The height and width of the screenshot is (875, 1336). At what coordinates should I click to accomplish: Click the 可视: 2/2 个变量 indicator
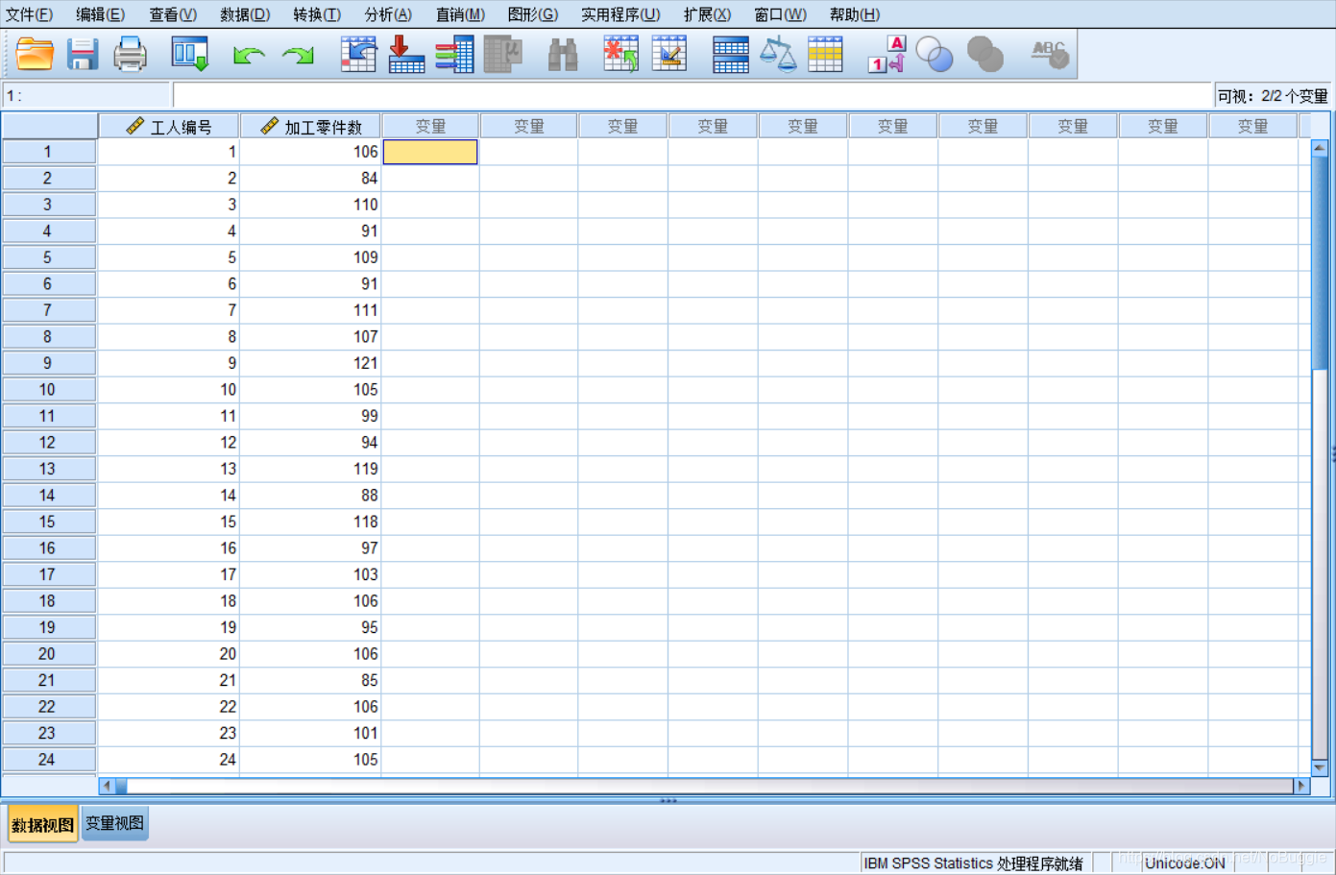1273,96
